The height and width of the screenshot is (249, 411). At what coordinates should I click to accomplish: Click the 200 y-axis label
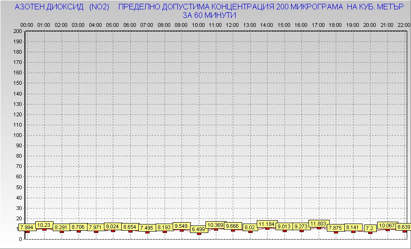pyautogui.click(x=18, y=31)
